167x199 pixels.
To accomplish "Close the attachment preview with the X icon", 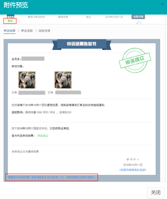I will tap(162, 4).
